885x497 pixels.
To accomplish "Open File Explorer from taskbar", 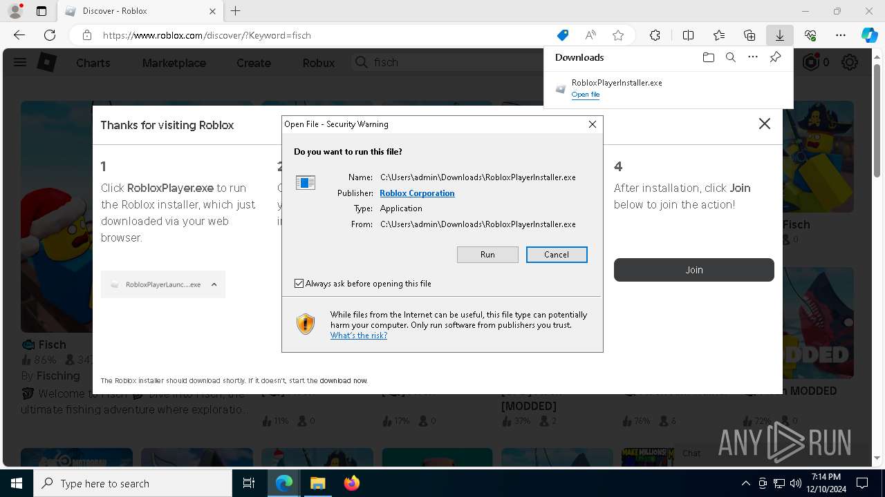I will (317, 483).
